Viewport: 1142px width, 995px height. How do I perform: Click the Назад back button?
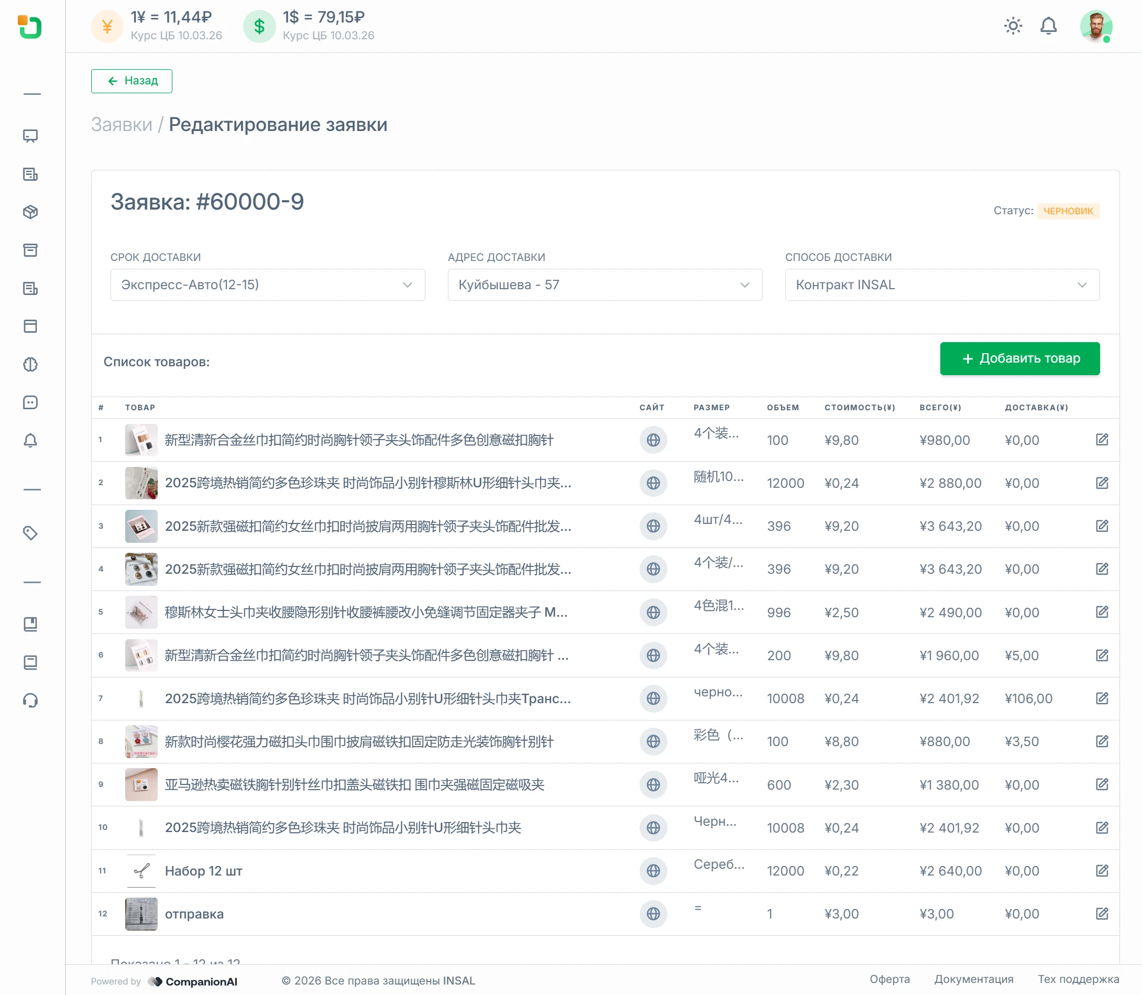[x=131, y=81]
